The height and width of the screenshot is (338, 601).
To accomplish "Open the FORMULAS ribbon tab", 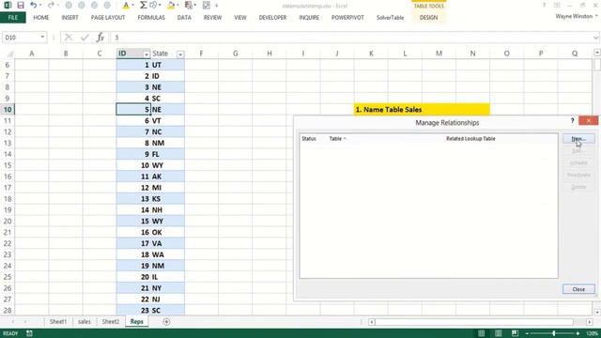I will tap(151, 18).
